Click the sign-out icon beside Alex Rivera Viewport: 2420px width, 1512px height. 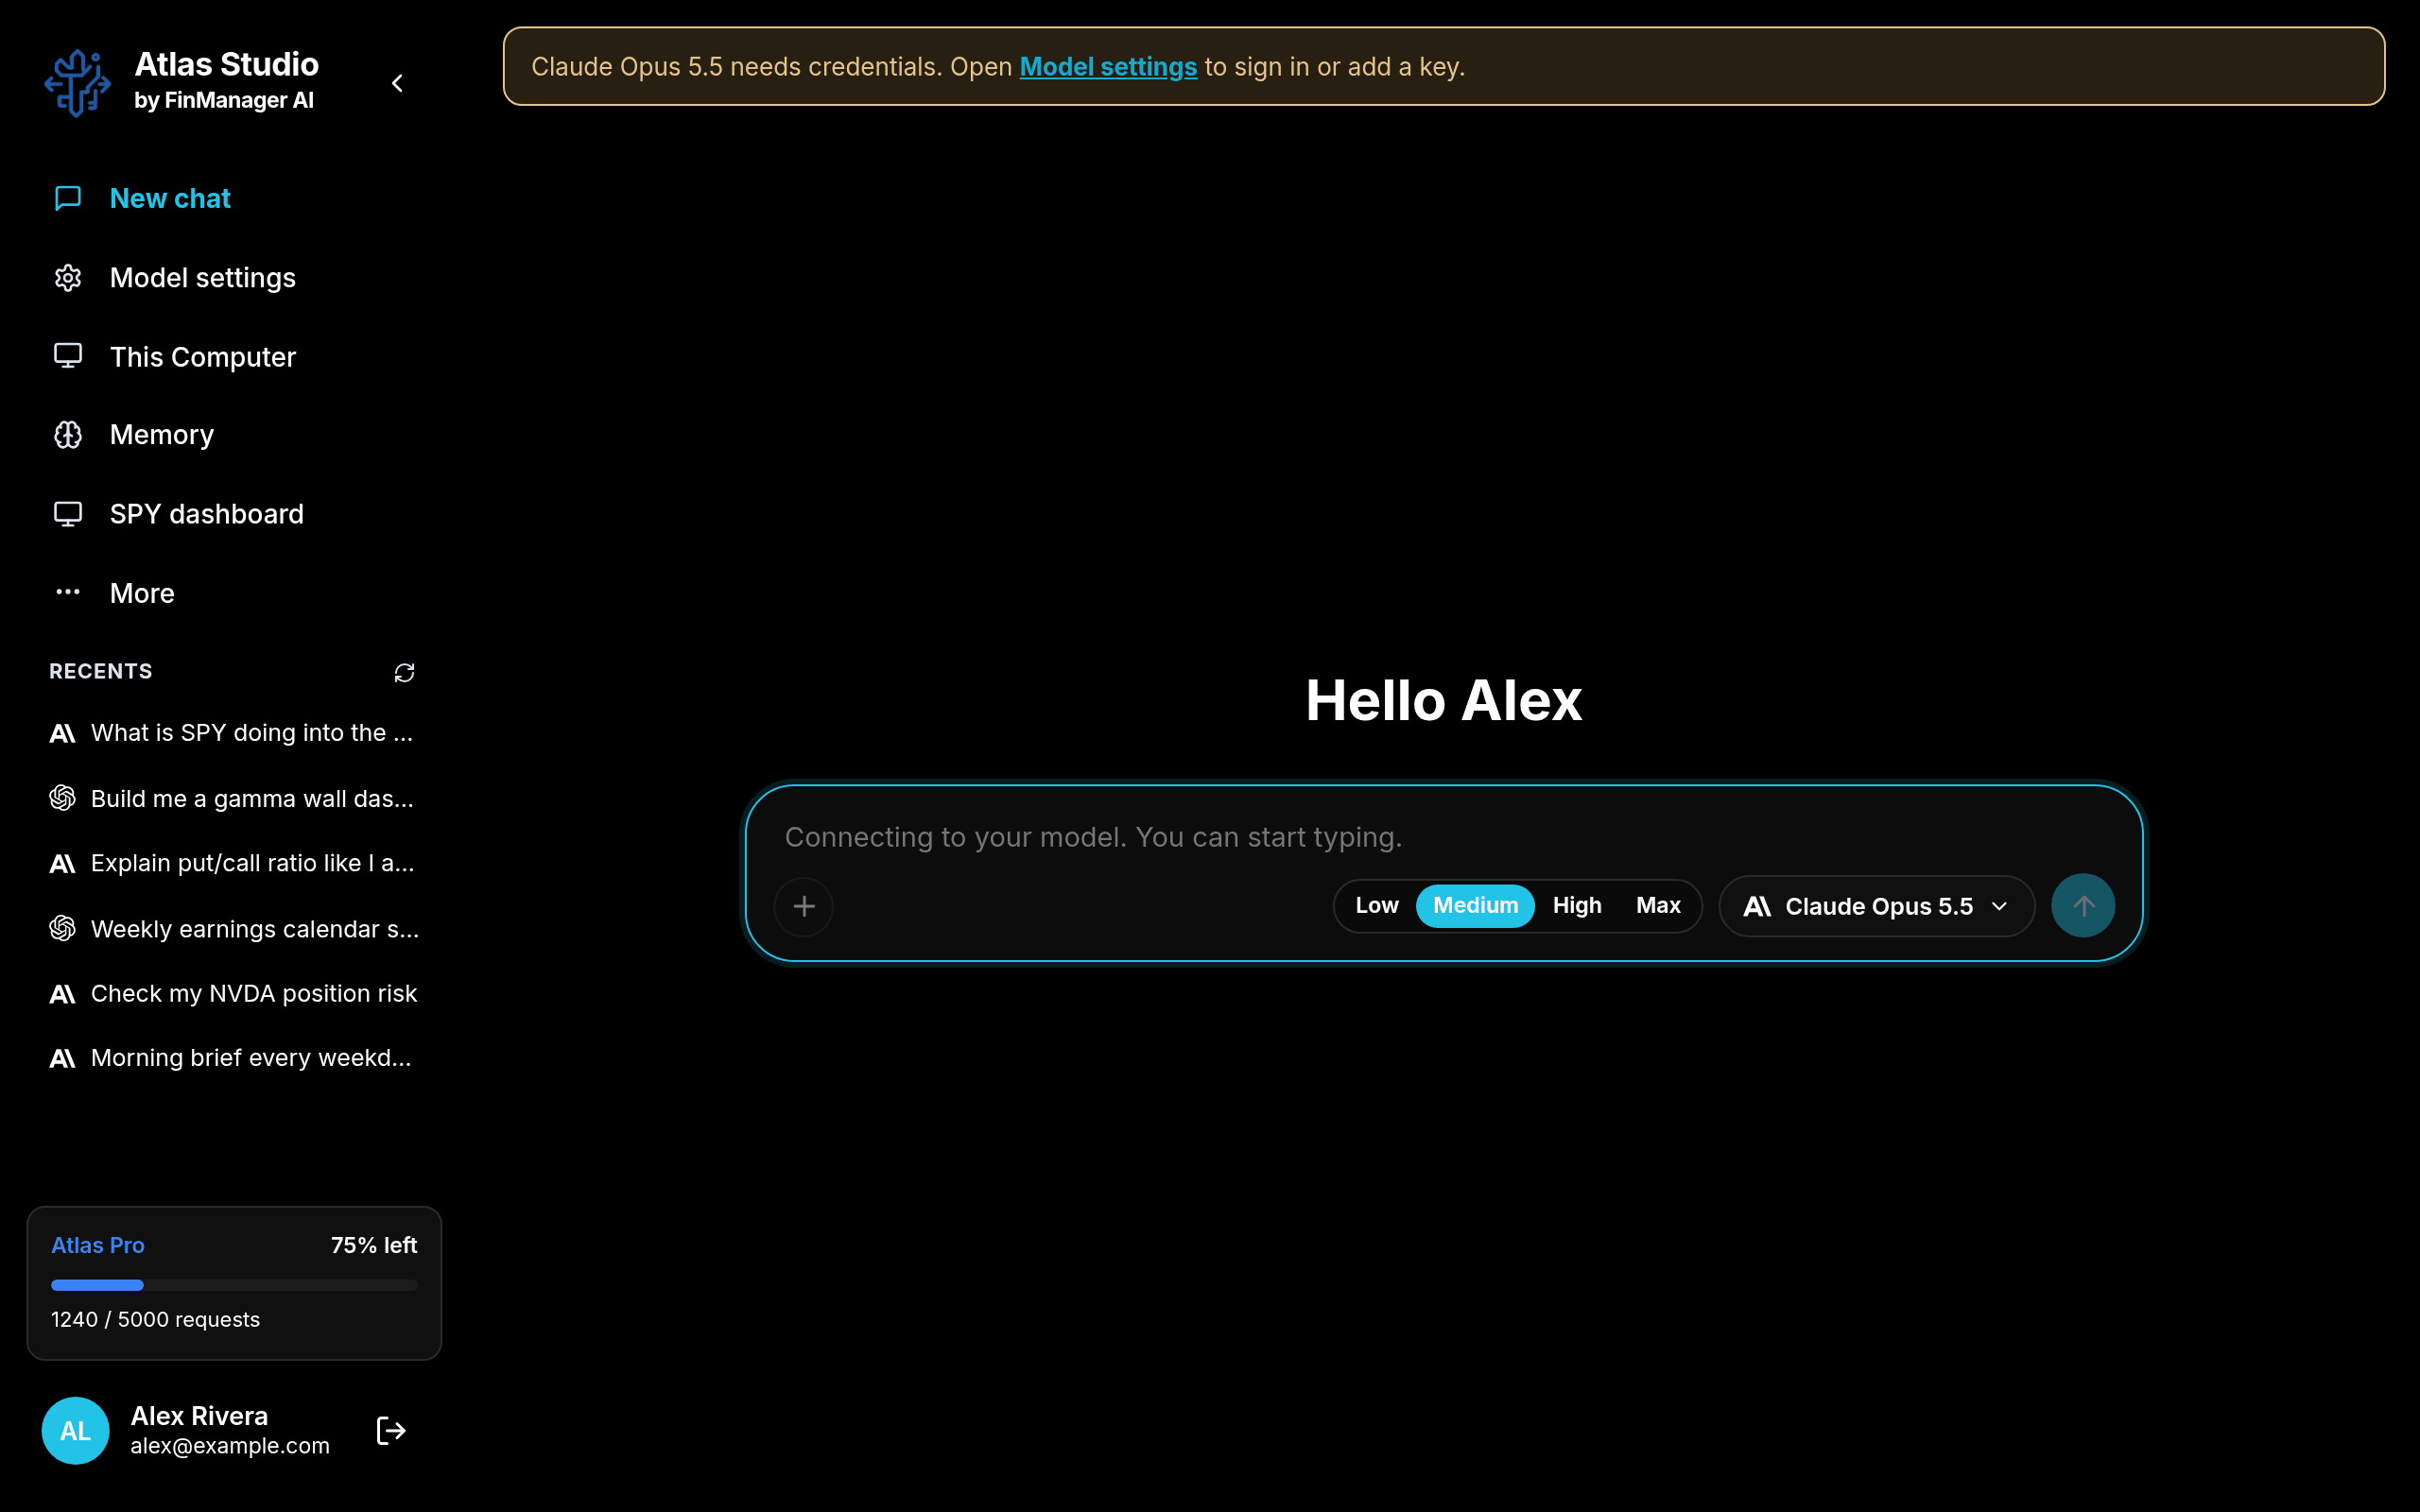pos(391,1431)
